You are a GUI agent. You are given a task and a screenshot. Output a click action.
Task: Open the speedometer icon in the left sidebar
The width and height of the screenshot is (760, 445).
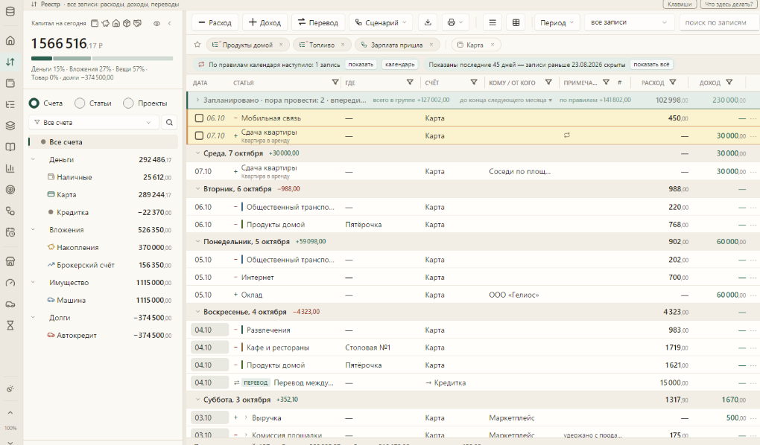pos(10,283)
